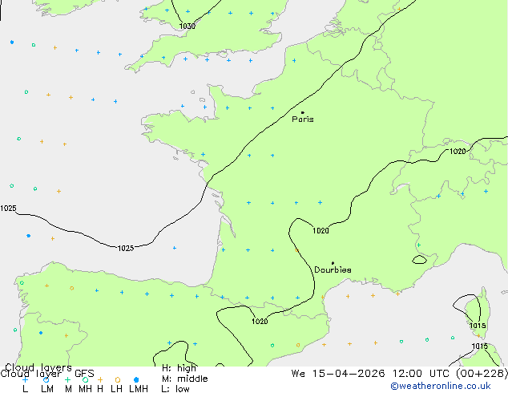Click the 'H: high' legend text

point(179,368)
